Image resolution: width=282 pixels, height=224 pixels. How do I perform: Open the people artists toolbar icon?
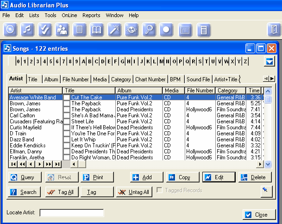tap(62, 30)
